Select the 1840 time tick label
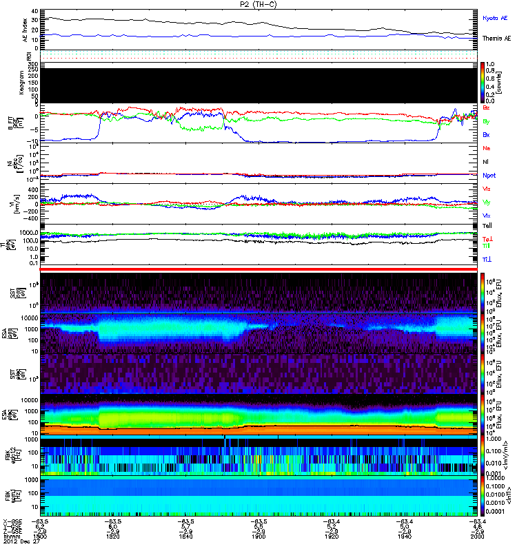This screenshot has width=517, height=551. tap(185, 537)
